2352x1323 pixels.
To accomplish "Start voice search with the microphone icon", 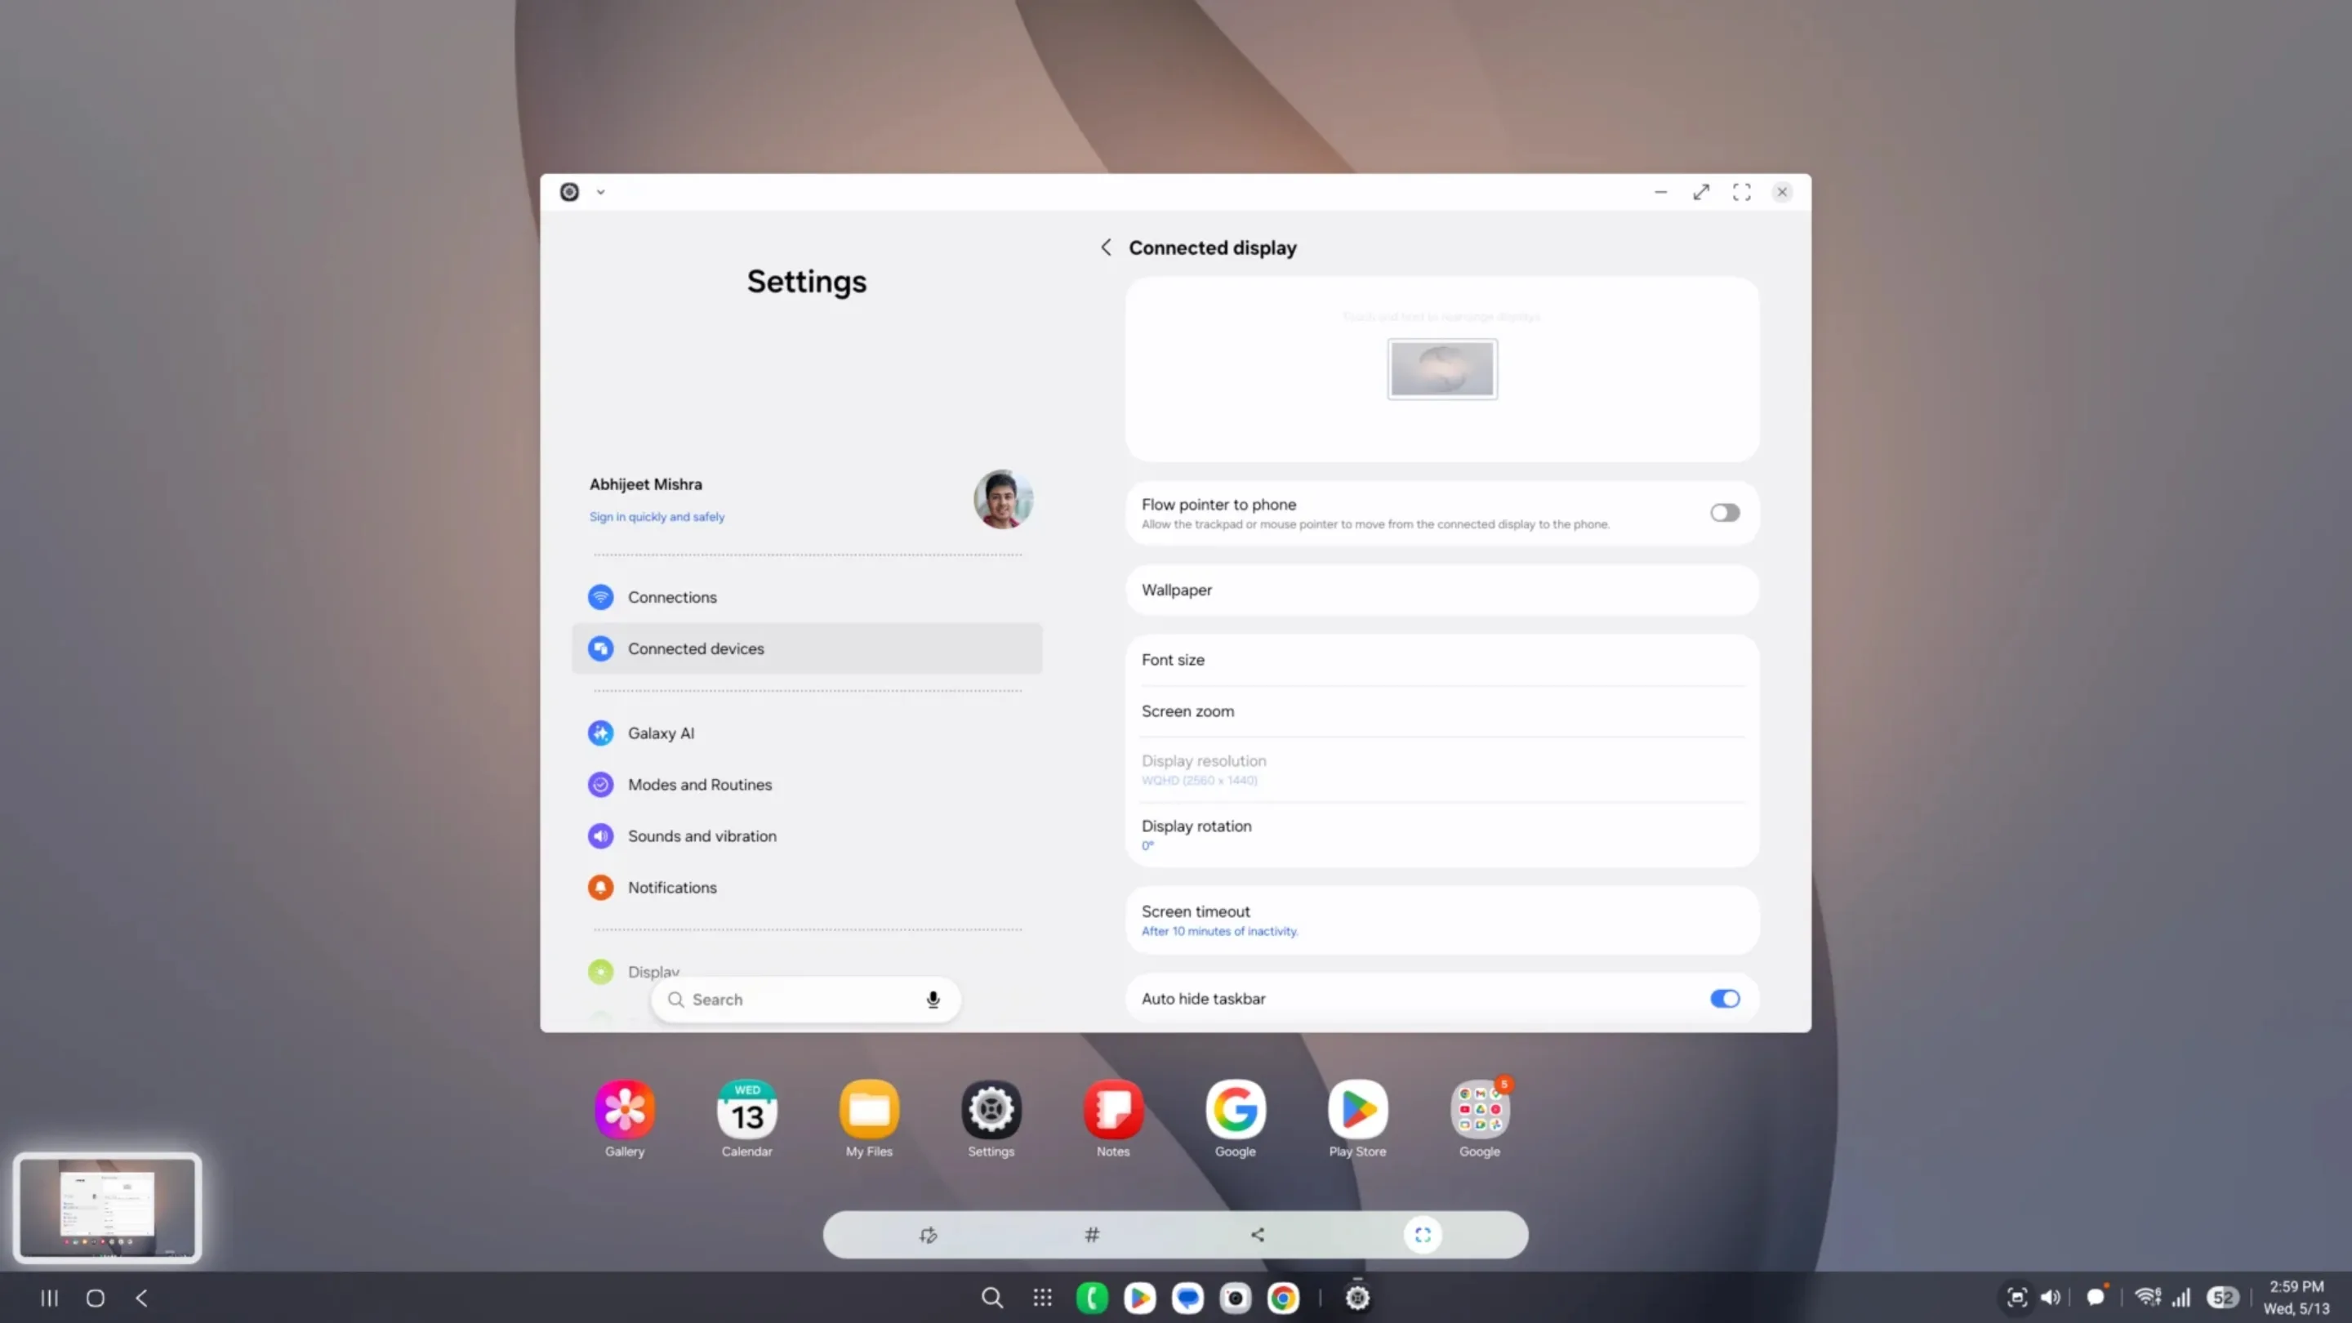I will pyautogui.click(x=933, y=1000).
